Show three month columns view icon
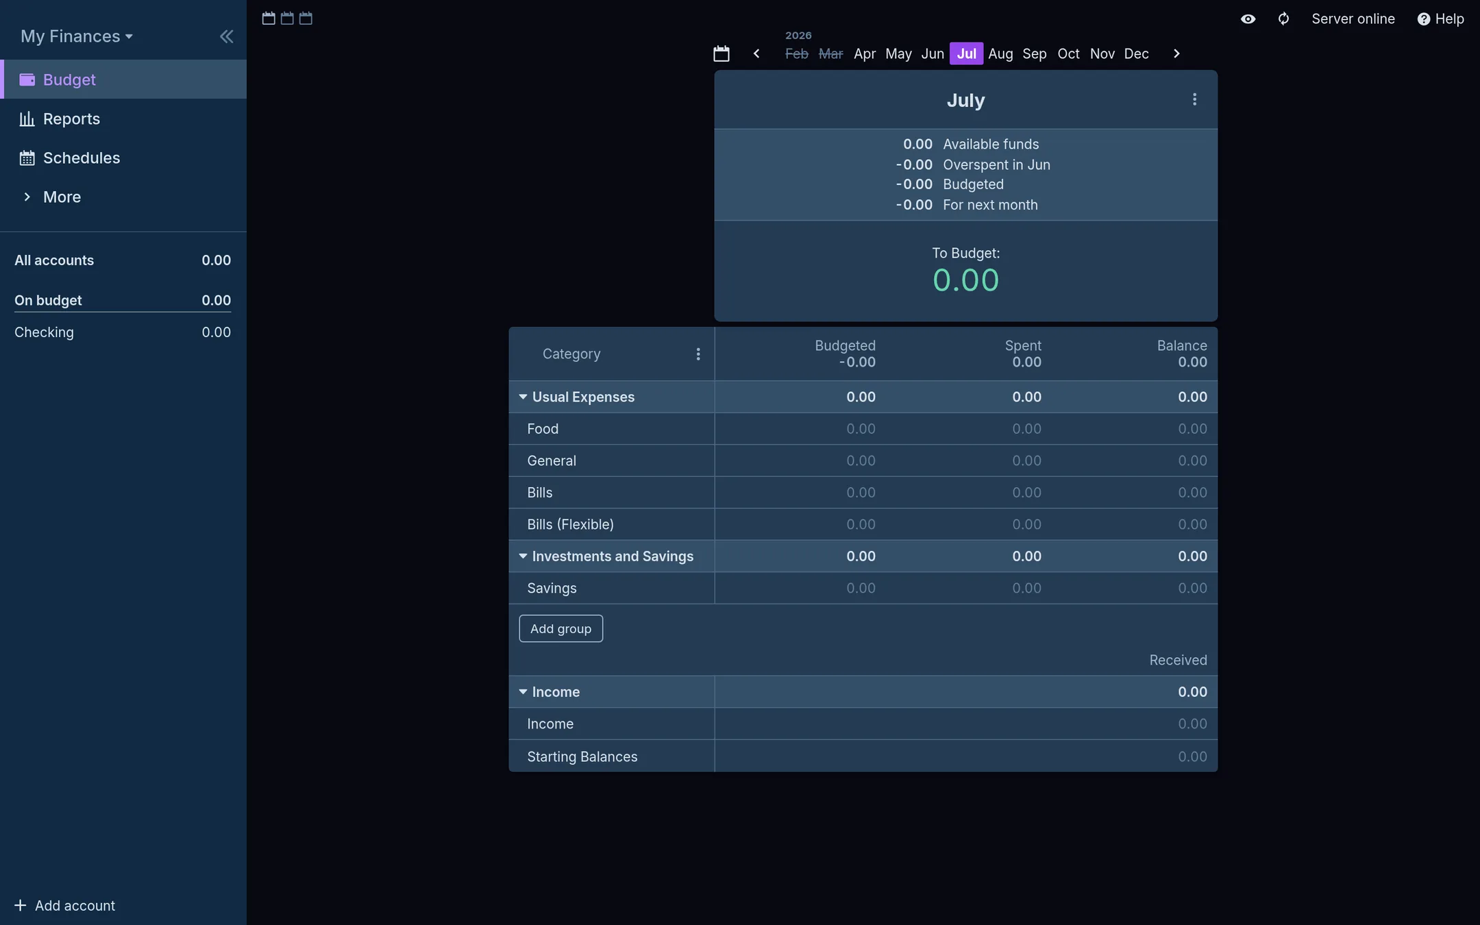The image size is (1480, 925). [x=306, y=18]
